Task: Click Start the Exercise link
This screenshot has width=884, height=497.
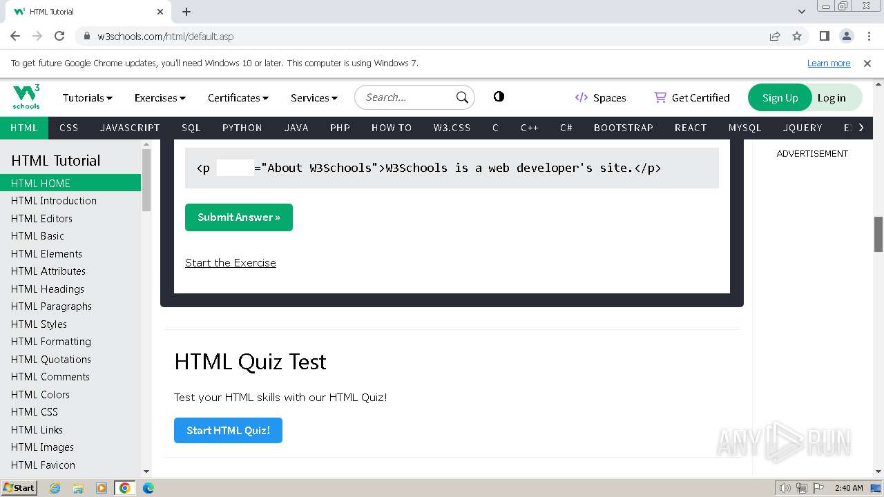Action: click(x=231, y=263)
